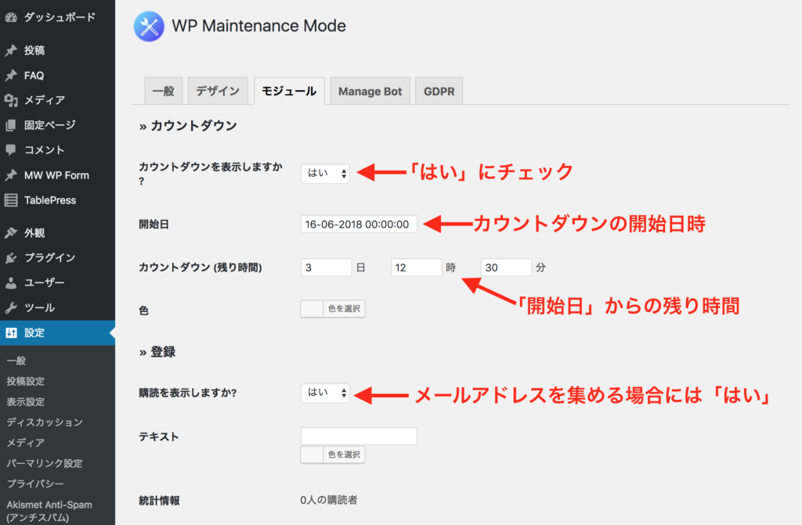Click the paintbrush icon for 外観

(11, 232)
